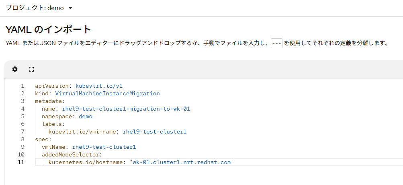Place cursor on the metadata: line
Viewport: 403px width, 185px height.
tap(50, 101)
